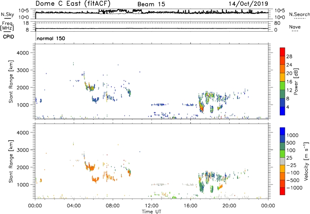Click 'Slant Range [km]' label of power panel

coord(11,82)
